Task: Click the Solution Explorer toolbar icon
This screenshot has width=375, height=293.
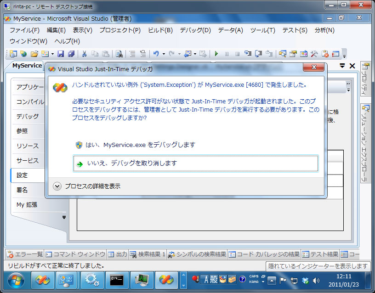Action: click(x=283, y=54)
